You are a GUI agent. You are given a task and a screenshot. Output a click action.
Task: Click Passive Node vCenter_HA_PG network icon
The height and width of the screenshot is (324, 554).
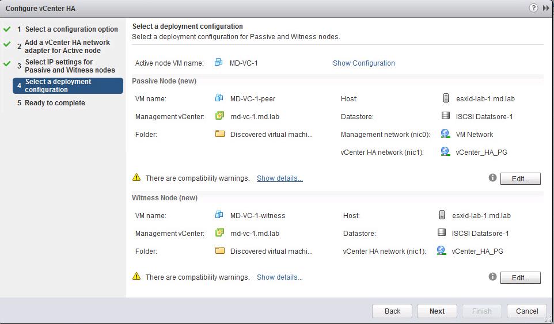click(445, 152)
